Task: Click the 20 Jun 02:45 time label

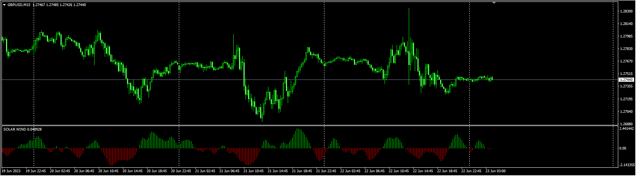Action: pos(60,171)
